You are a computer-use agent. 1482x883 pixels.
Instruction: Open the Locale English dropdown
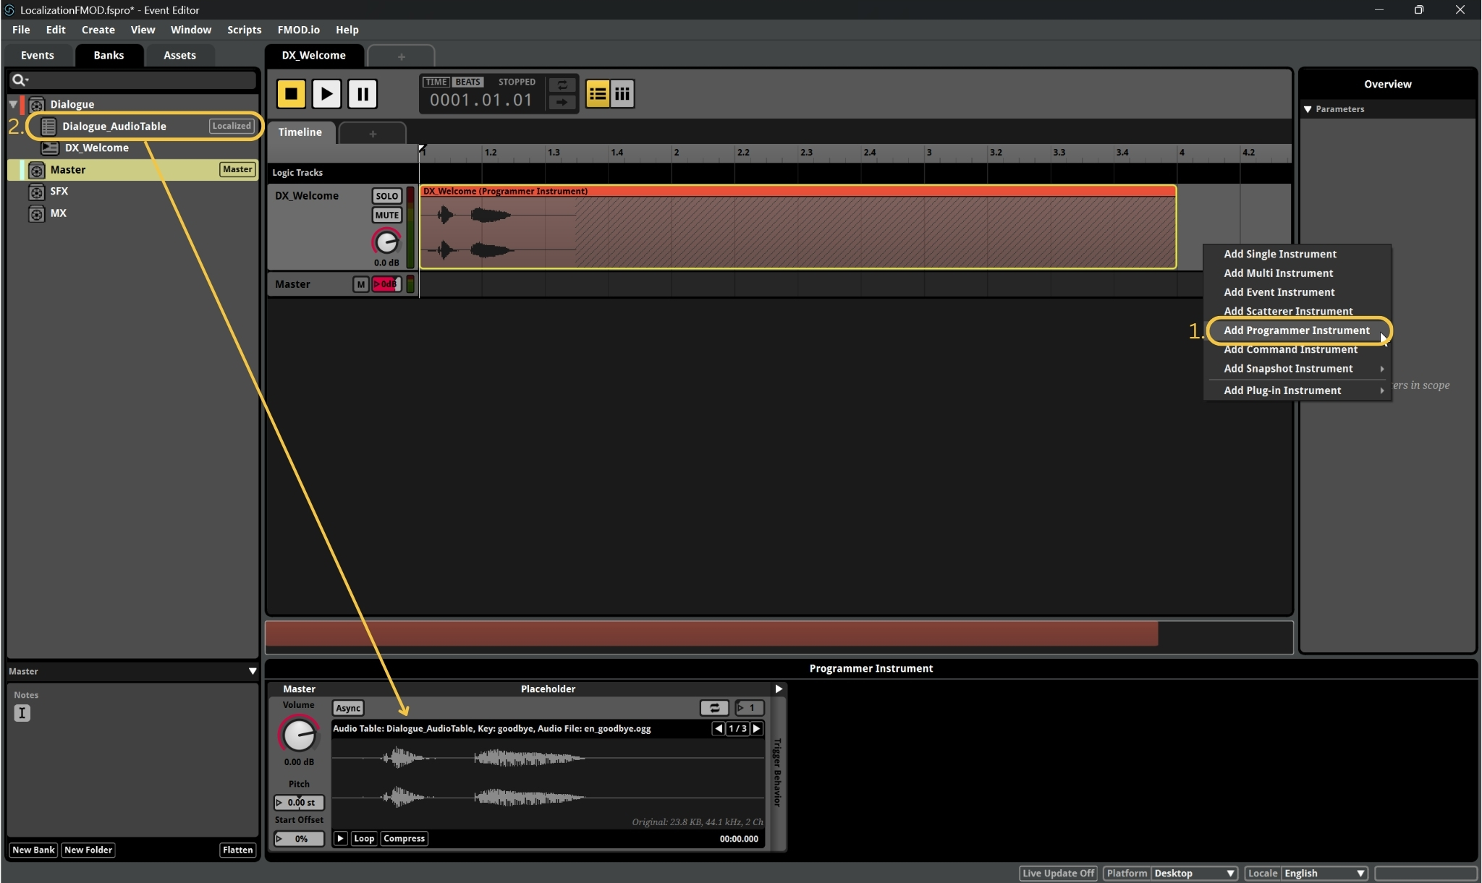pyautogui.click(x=1324, y=873)
